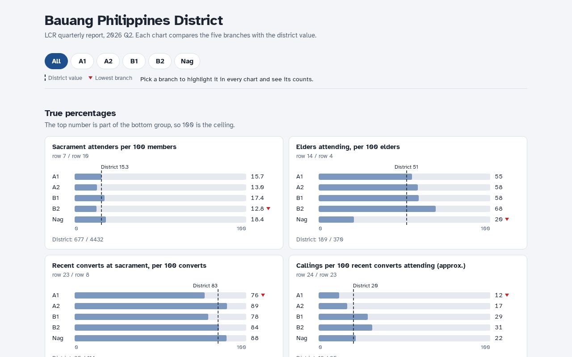
Task: Click the "District 20" marker label
Action: point(366,286)
